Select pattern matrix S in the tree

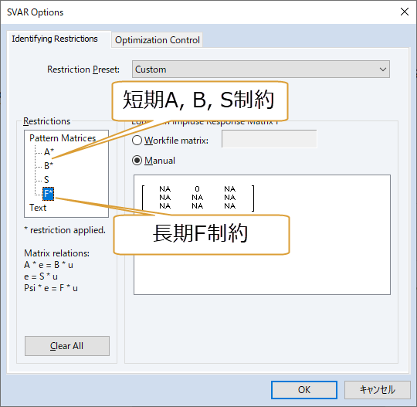pyautogui.click(x=46, y=179)
